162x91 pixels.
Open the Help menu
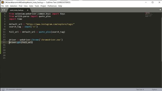[x=60, y=6]
